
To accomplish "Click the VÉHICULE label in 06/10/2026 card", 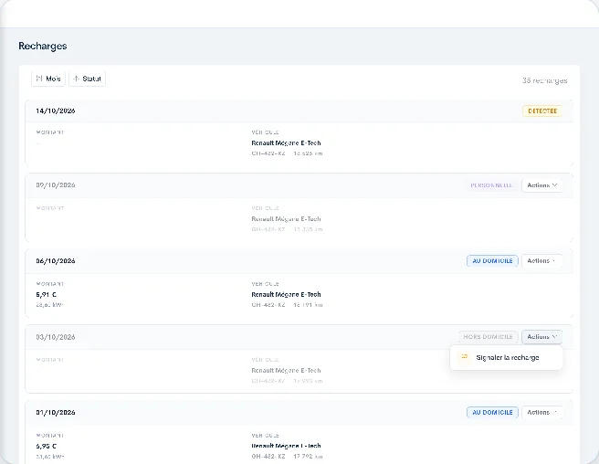I will (265, 284).
